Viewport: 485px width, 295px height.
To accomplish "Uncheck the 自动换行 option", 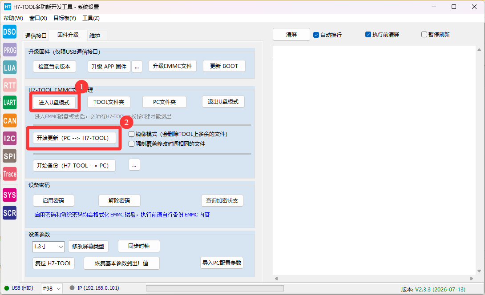I will pos(316,35).
